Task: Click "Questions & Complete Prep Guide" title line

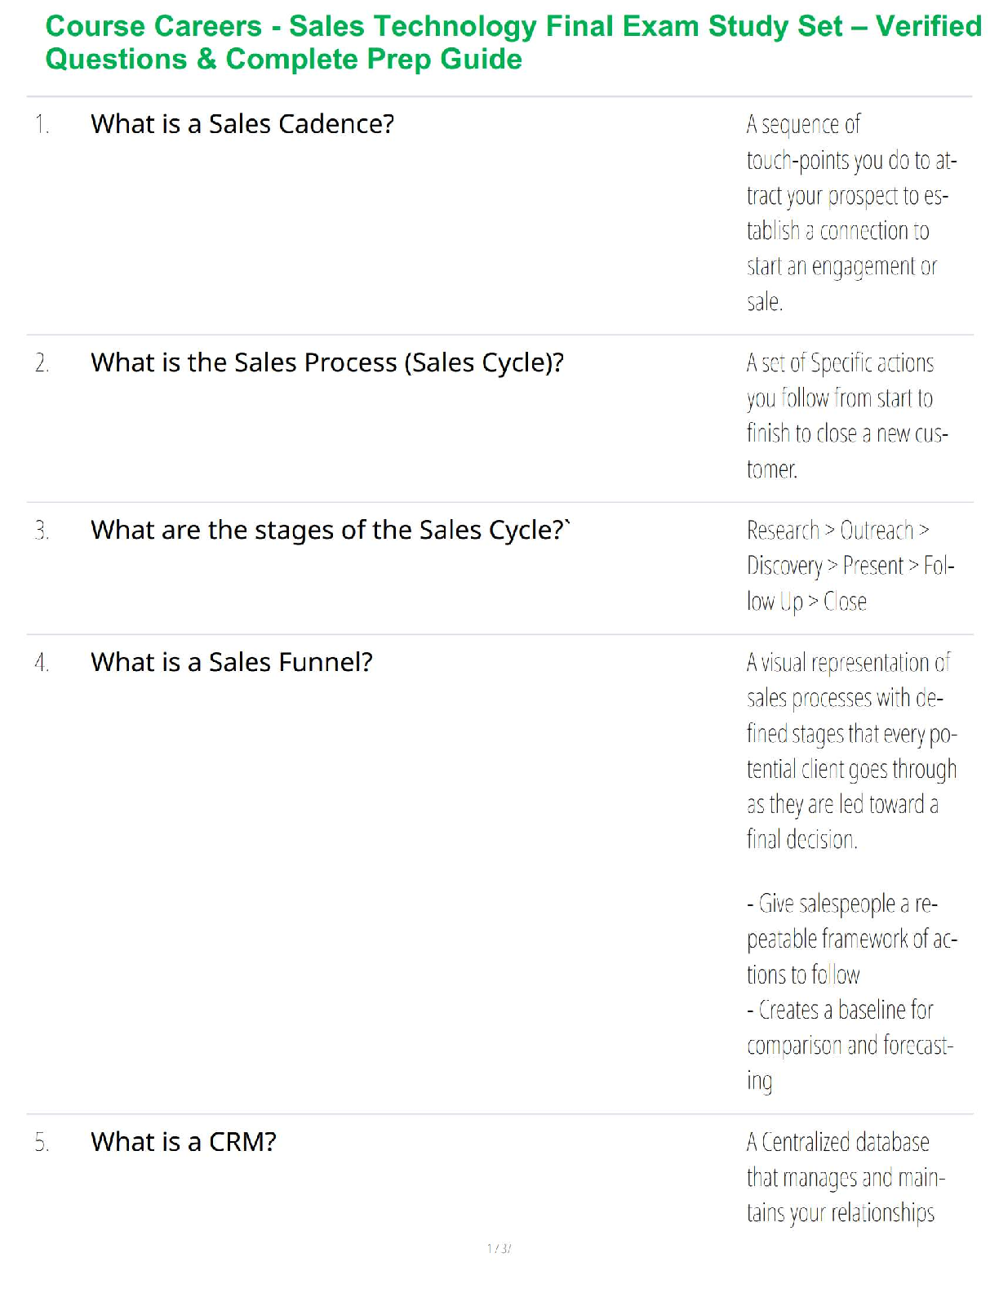Action: (x=284, y=60)
